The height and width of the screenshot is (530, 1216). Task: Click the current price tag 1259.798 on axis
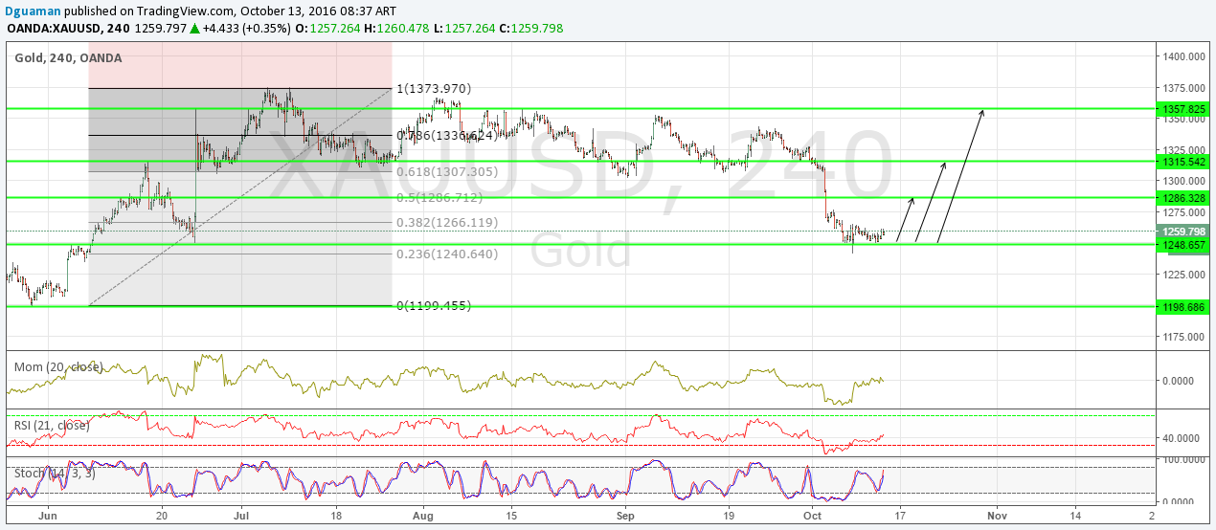[x=1183, y=232]
